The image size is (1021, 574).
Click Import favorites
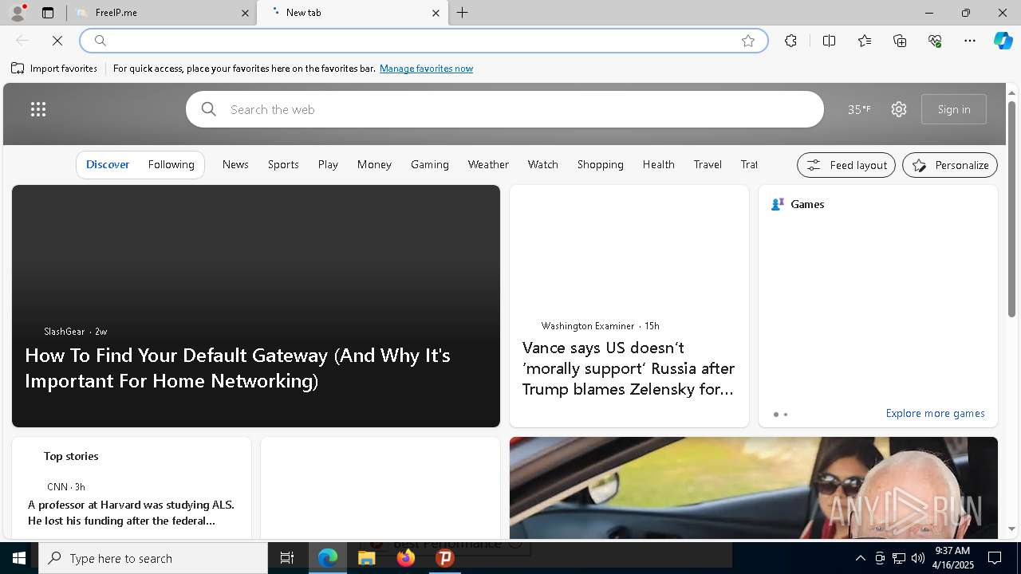pyautogui.click(x=54, y=69)
